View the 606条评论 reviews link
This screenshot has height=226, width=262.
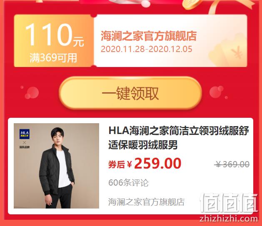pyautogui.click(x=128, y=183)
